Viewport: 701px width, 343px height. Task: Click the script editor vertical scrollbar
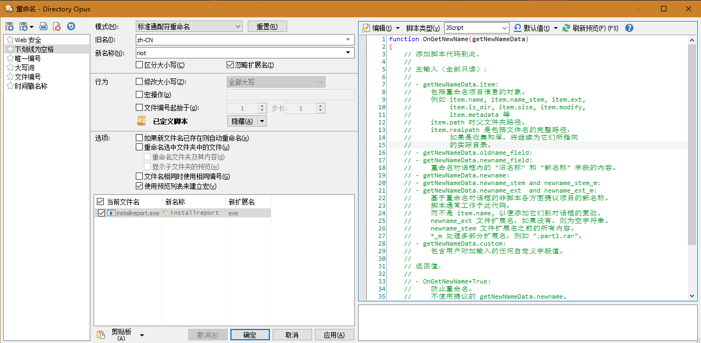[692, 162]
